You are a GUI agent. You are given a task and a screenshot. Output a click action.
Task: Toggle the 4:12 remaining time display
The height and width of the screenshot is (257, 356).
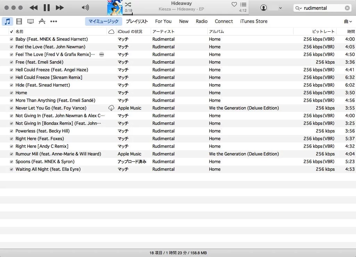243,10
